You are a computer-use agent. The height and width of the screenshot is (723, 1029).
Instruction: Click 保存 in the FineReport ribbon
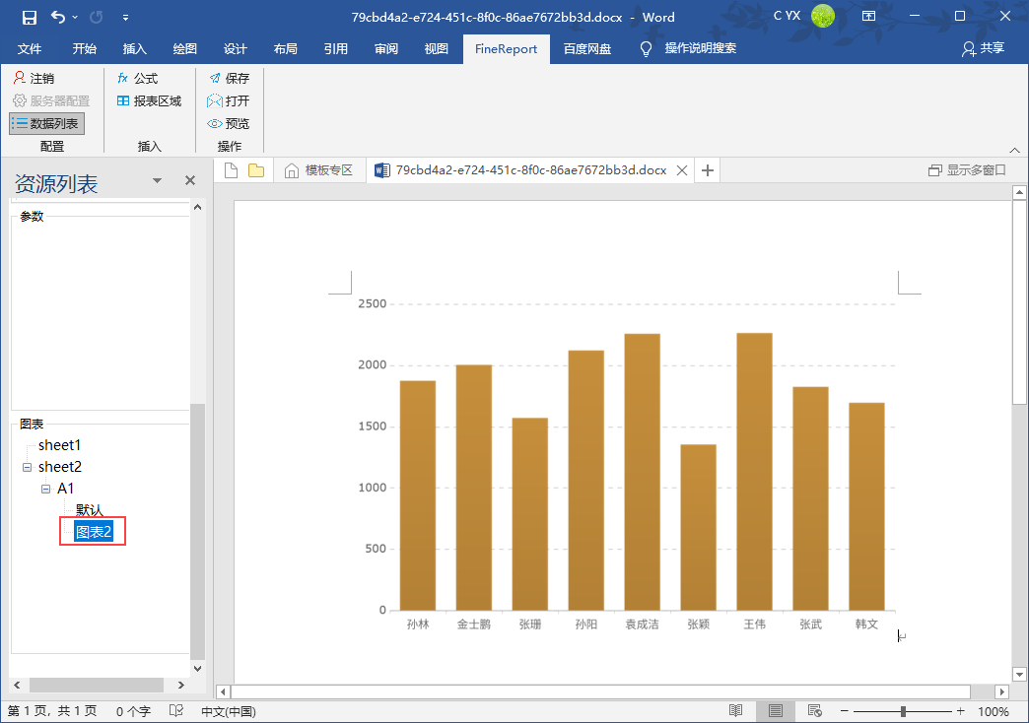(x=229, y=78)
